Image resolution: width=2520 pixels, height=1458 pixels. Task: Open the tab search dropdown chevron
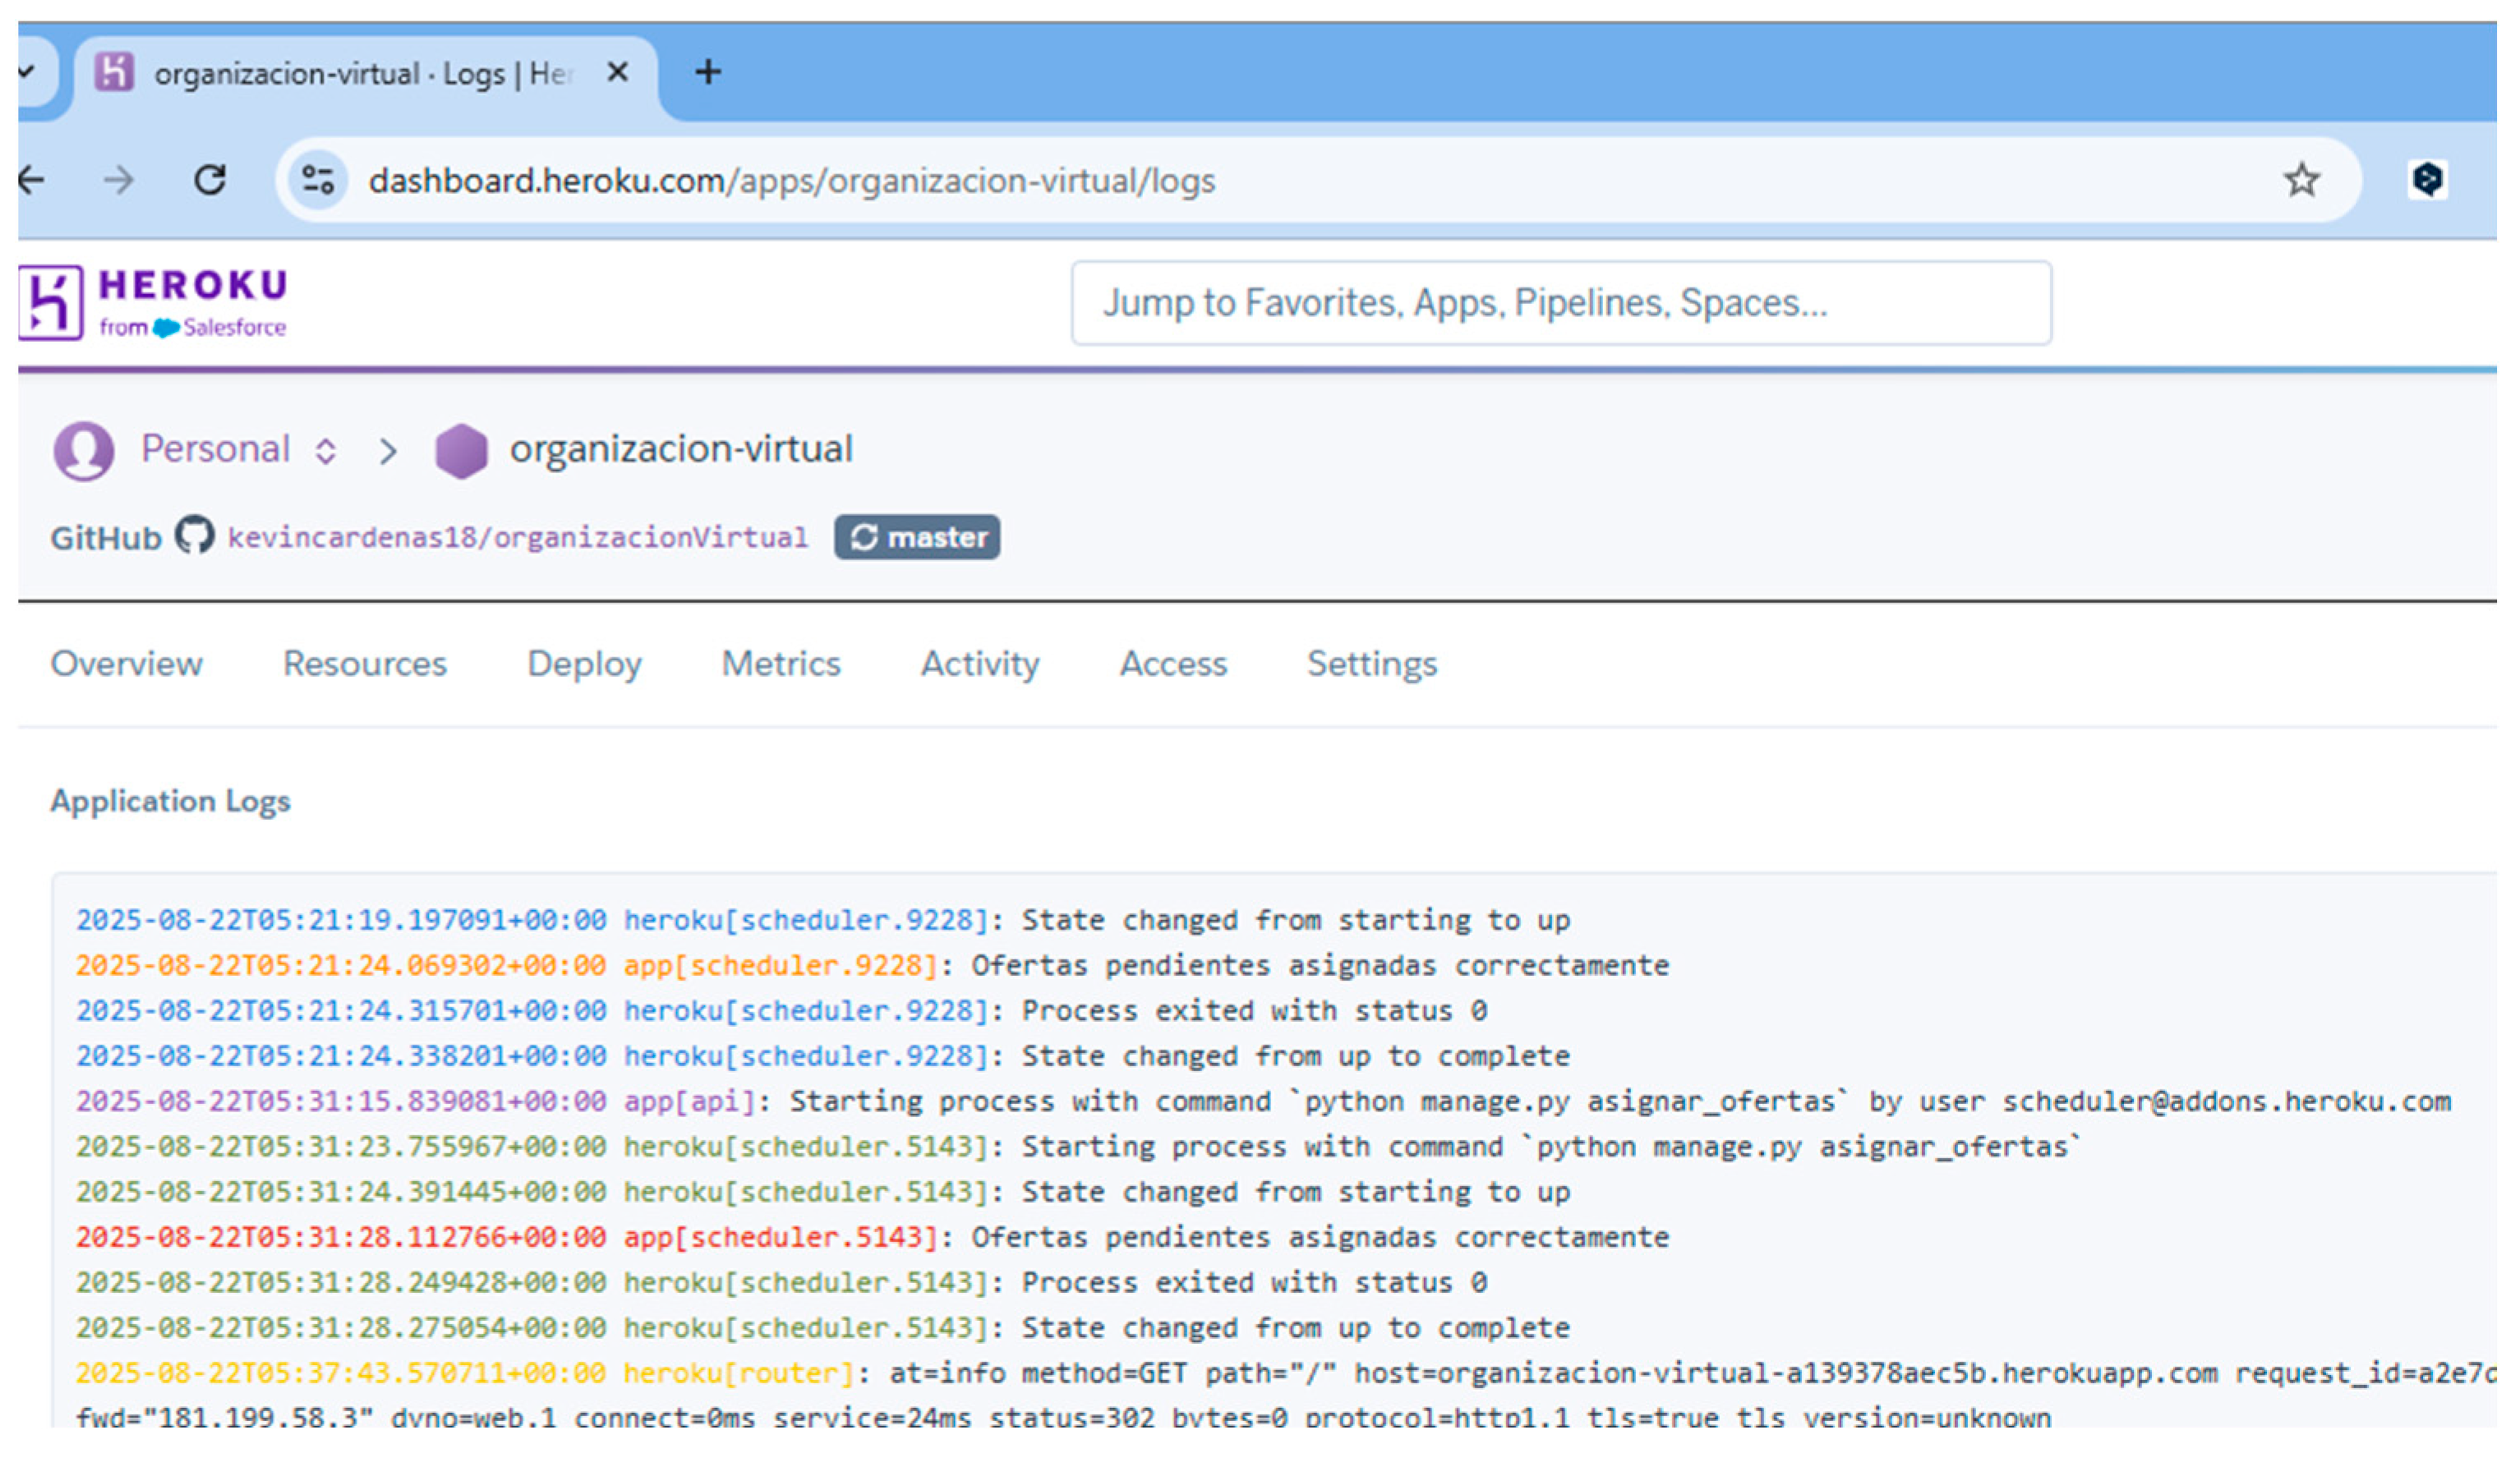coord(27,72)
